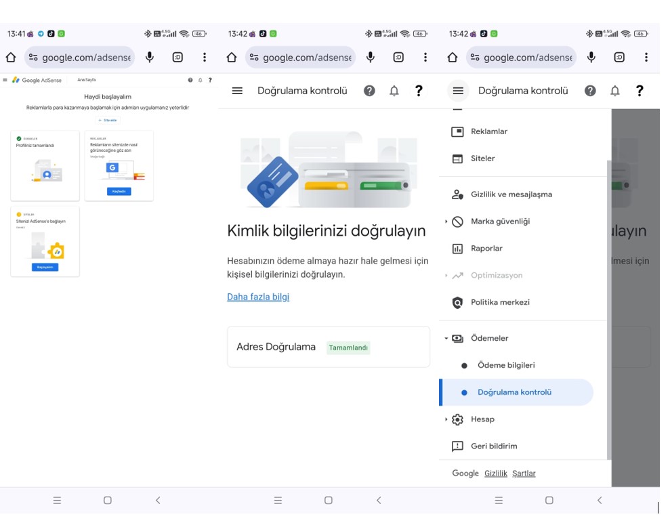Follow the Daha fazla bilgi link
Viewport: 670px width, 523px height.
pyautogui.click(x=258, y=297)
